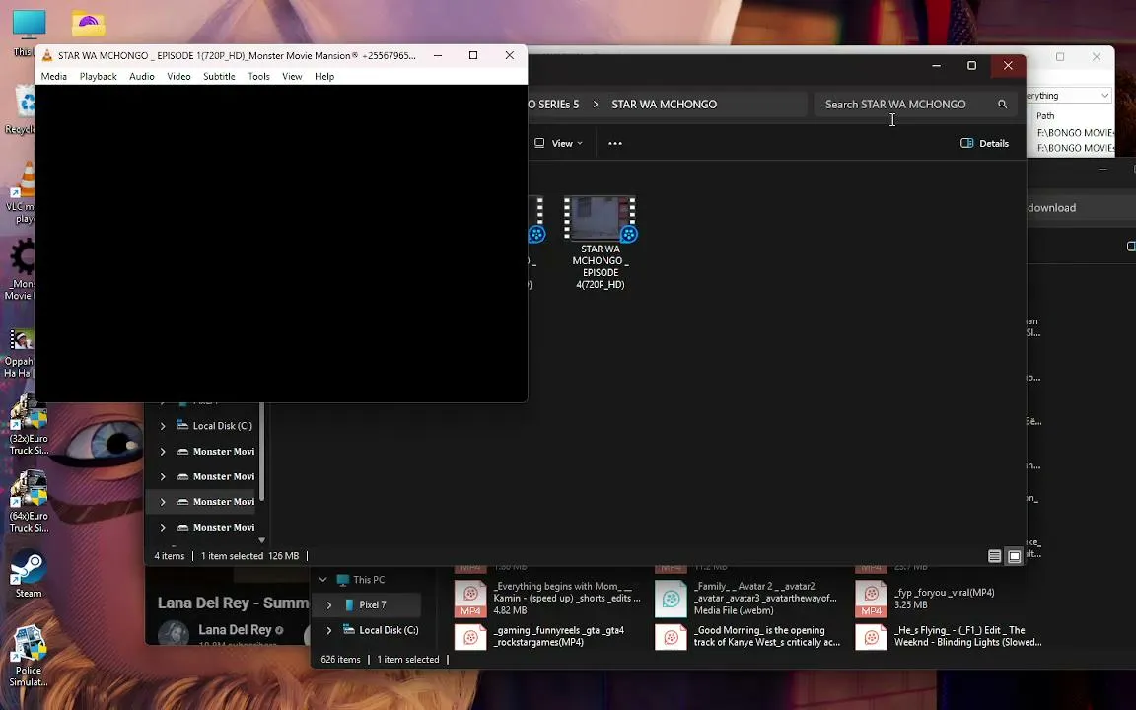This screenshot has height=710, width=1136.
Task: Open the VLC Playback menu
Action: 98,76
